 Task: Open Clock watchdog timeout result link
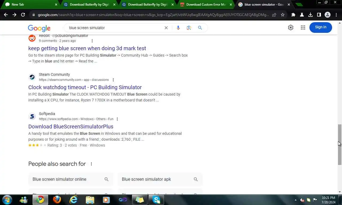click(85, 87)
